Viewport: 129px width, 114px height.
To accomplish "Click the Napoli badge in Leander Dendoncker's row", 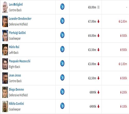I will point(62,21).
